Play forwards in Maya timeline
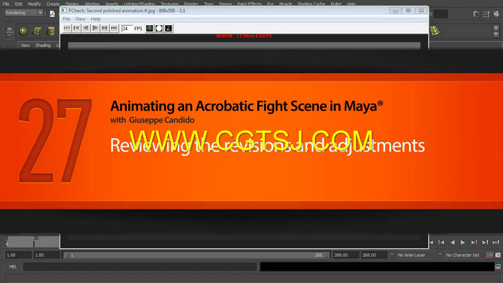The image size is (503, 283). [x=463, y=243]
